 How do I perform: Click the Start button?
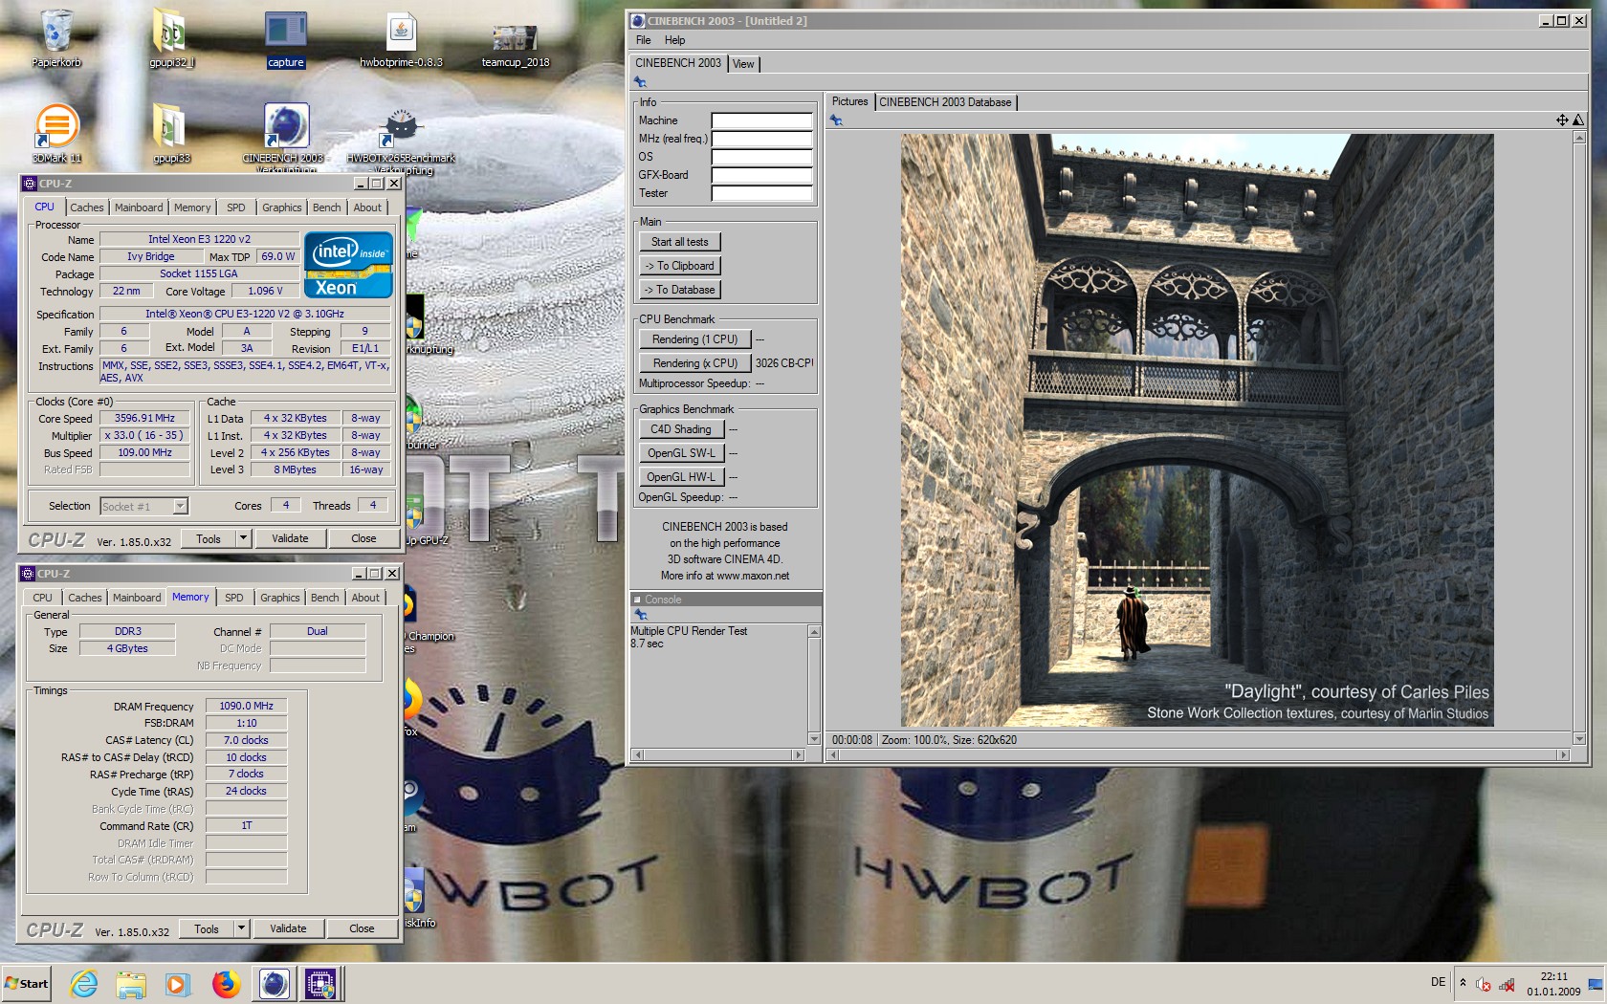pos(26,983)
